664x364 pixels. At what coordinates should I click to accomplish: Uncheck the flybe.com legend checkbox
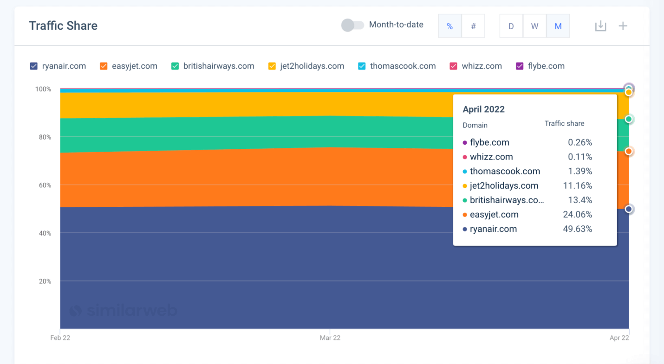point(520,66)
